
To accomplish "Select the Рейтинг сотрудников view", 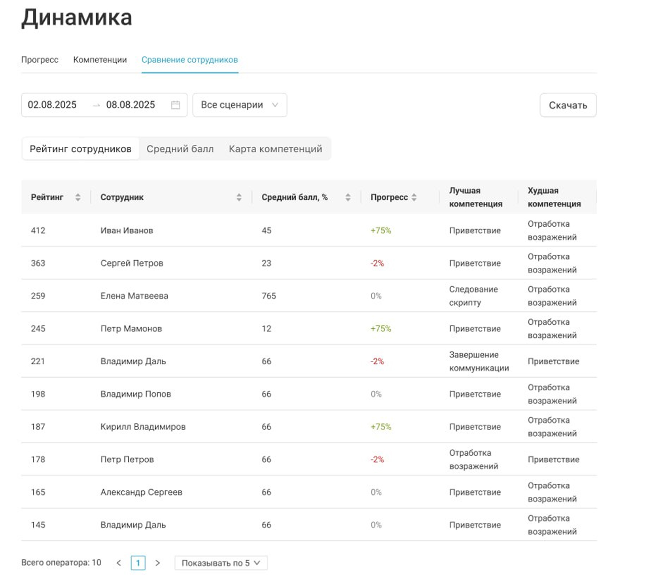I will click(81, 149).
